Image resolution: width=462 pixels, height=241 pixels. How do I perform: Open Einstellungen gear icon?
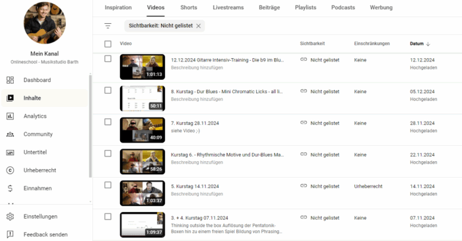tap(10, 217)
